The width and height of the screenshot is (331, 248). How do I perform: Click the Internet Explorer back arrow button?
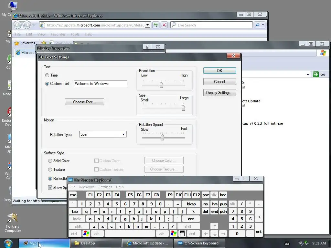click(18, 25)
